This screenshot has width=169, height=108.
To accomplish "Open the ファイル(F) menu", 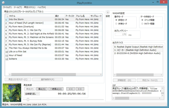I will click(7, 7).
